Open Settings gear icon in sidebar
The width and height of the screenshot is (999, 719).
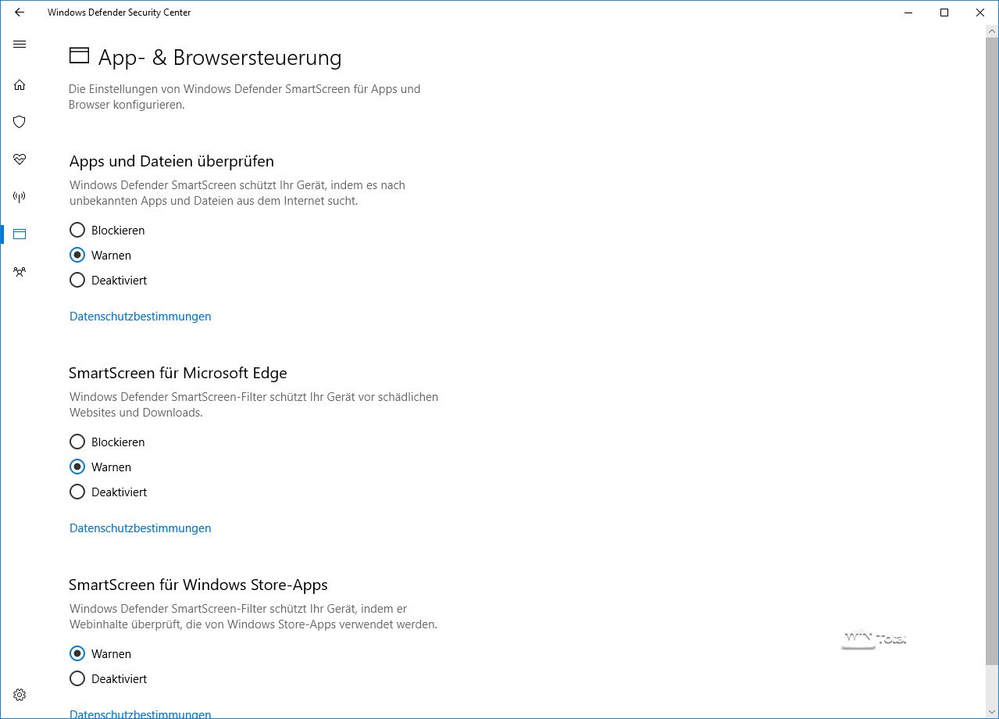[x=20, y=695]
